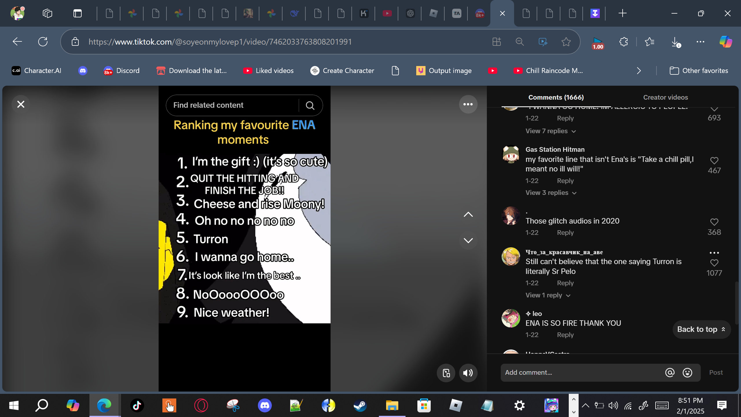Go to the next video with down arrow
This screenshot has width=741, height=417.
tap(468, 240)
